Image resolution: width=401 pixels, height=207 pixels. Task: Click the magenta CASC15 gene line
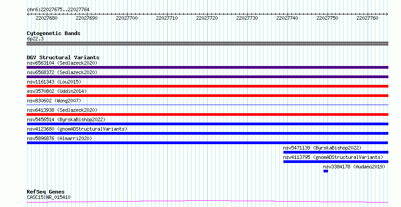pyautogui.click(x=207, y=202)
